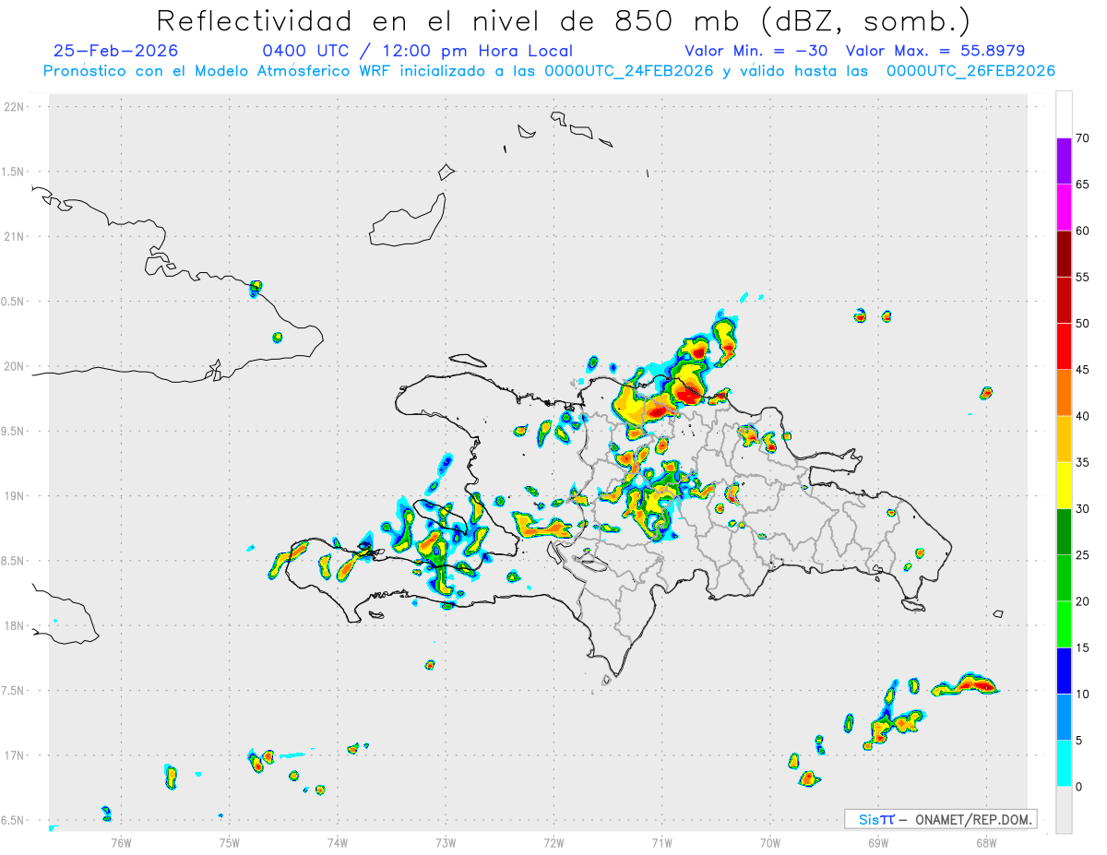Click the '15' colorbar label
The width and height of the screenshot is (1107, 855).
1082,647
